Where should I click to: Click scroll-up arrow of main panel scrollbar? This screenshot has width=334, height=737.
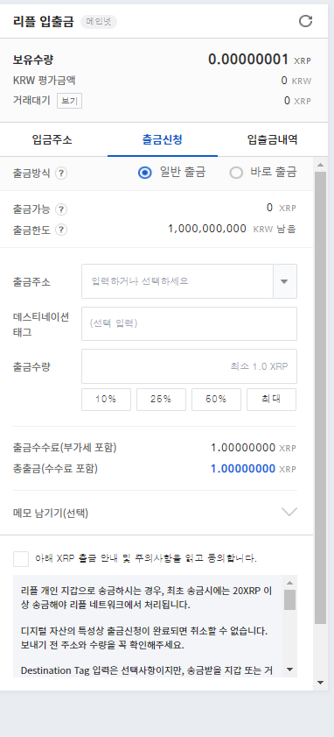tap(320, 165)
